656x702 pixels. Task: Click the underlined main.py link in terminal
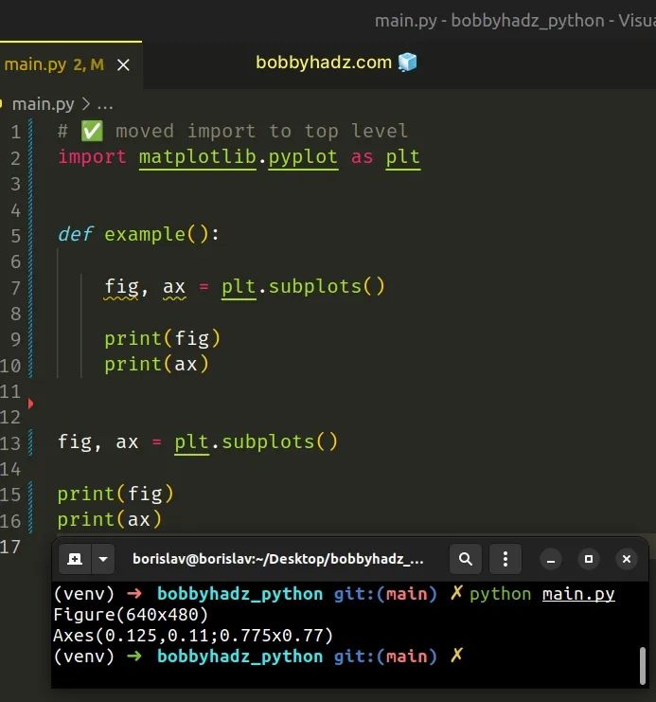tap(578, 594)
